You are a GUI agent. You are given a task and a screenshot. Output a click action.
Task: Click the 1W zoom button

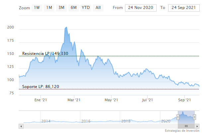(37, 7)
